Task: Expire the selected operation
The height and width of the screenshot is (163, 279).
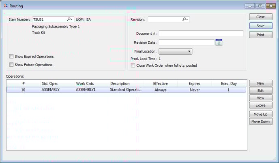Action: [260, 105]
